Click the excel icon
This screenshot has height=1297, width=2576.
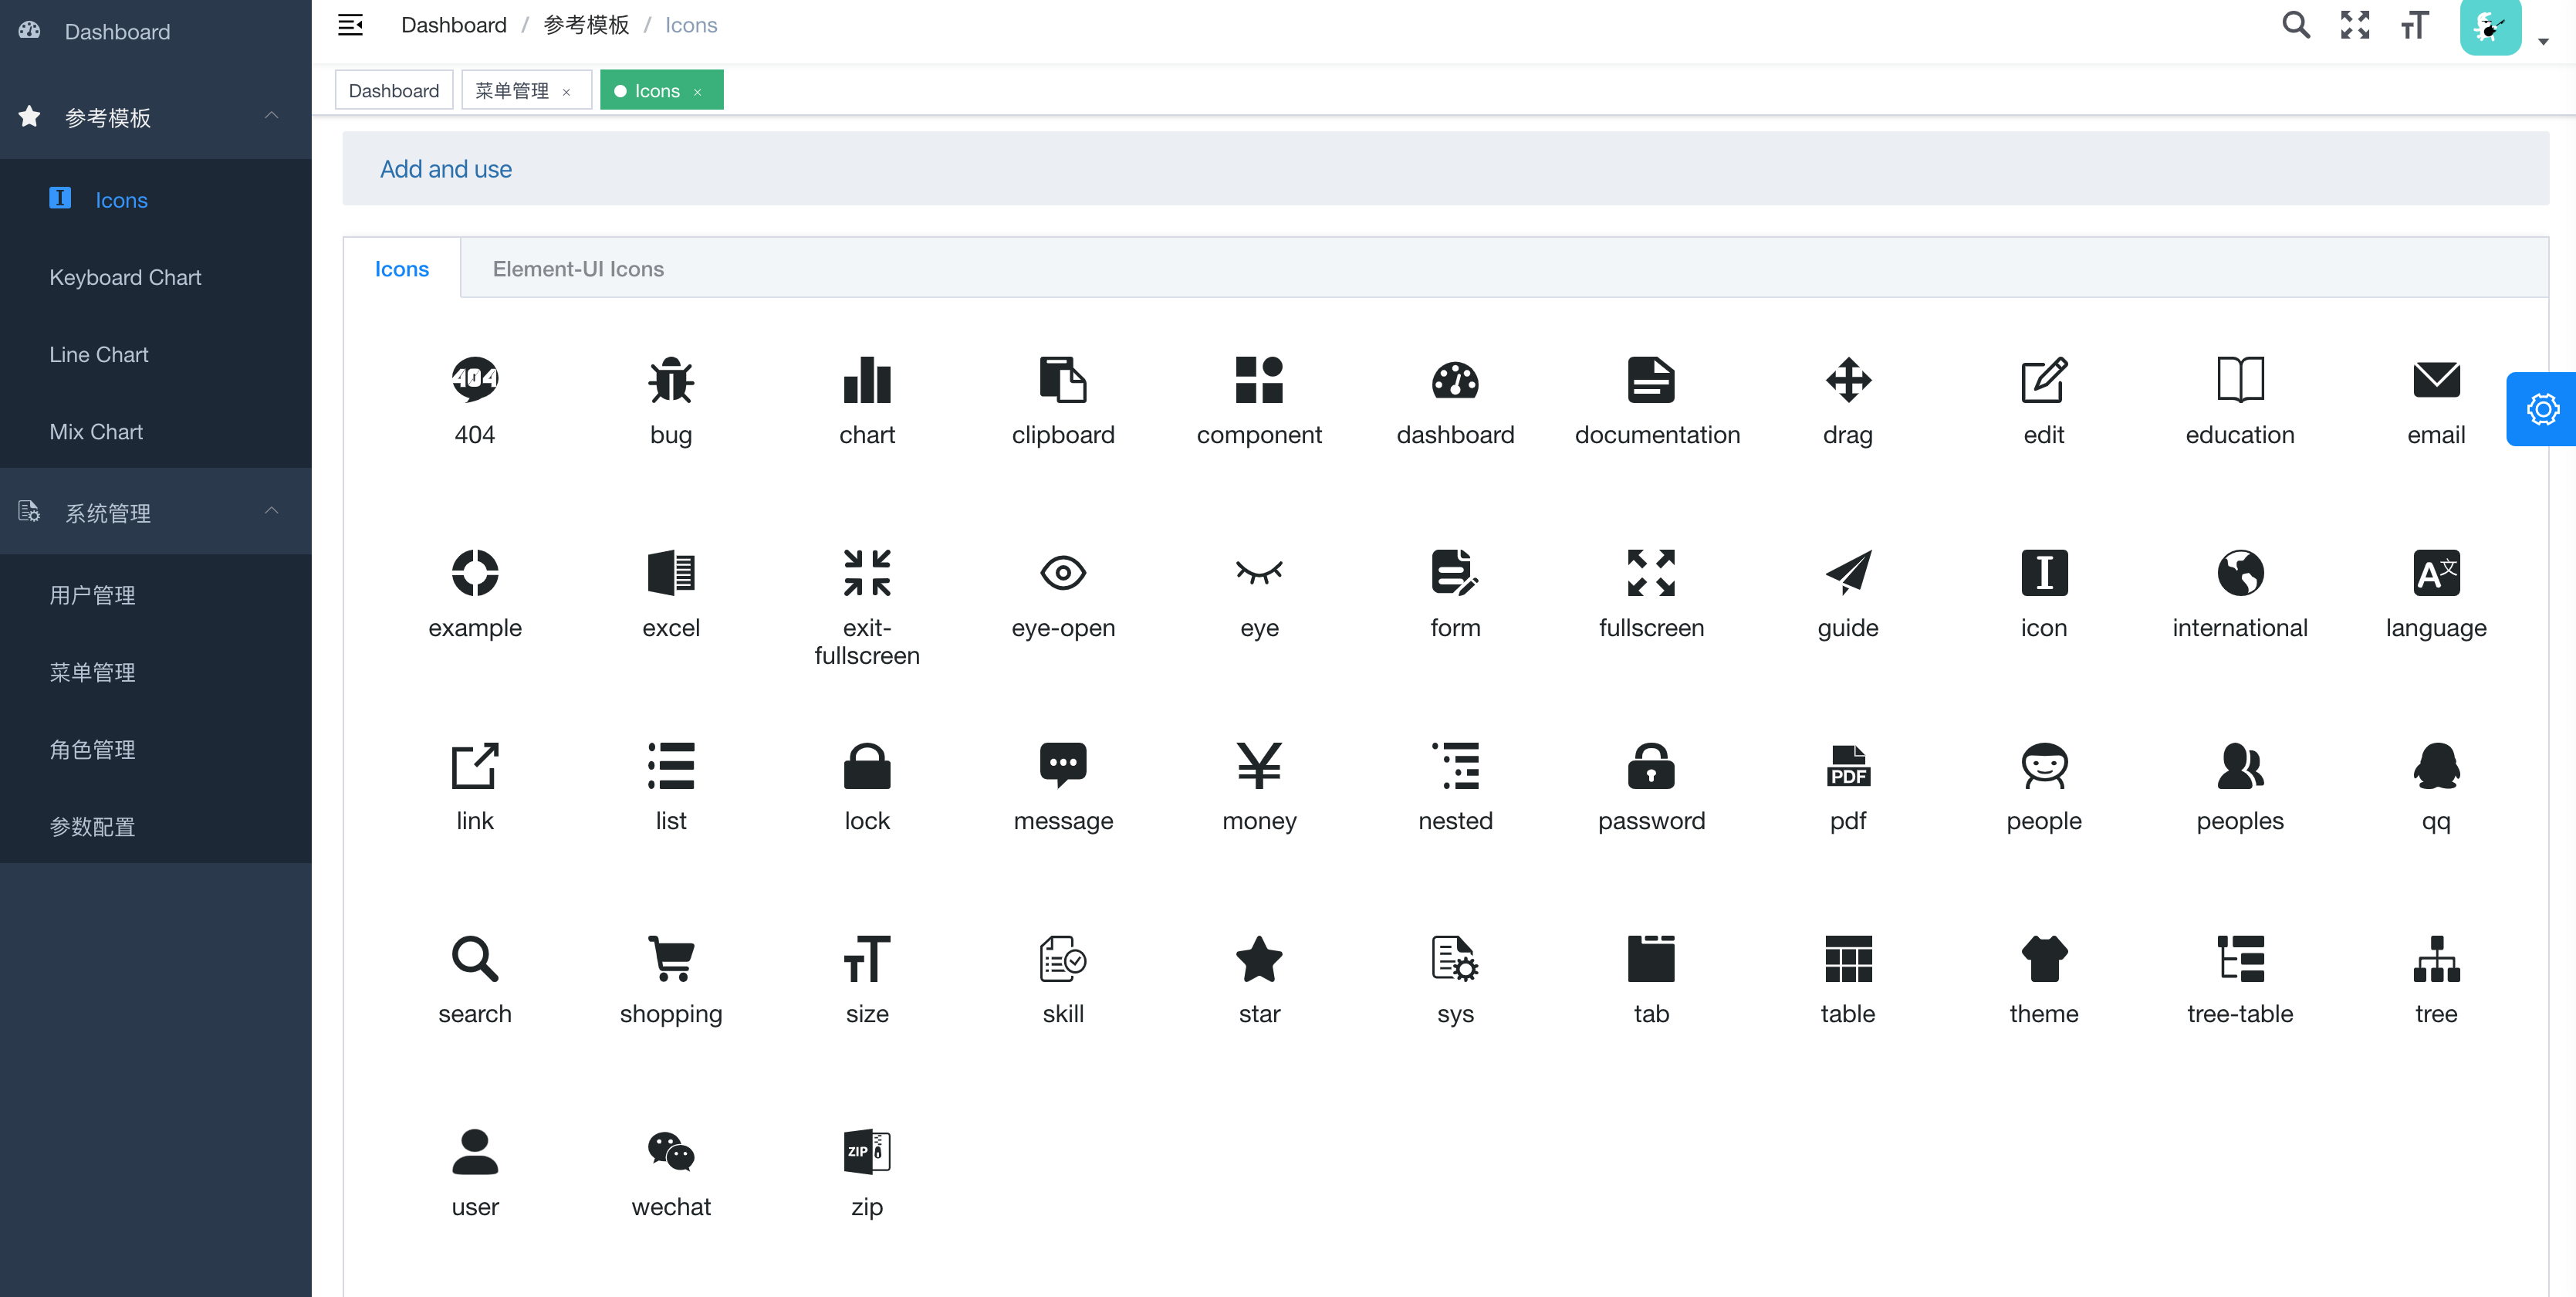tap(671, 574)
